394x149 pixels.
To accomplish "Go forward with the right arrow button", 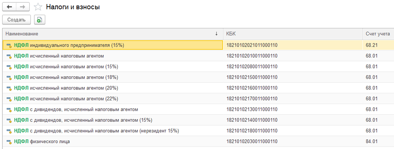I will (23, 7).
